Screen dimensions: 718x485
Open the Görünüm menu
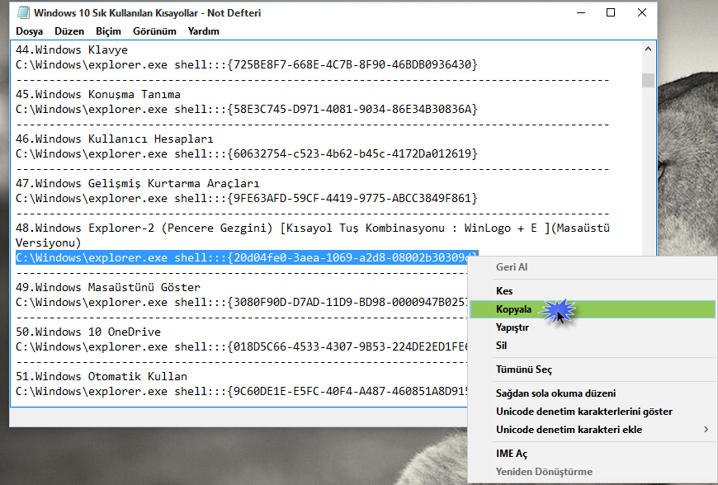pyautogui.click(x=154, y=31)
